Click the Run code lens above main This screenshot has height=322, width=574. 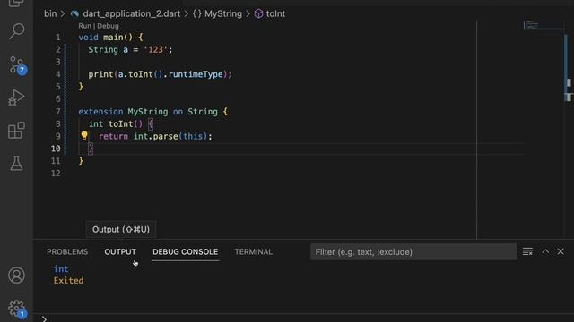84,26
